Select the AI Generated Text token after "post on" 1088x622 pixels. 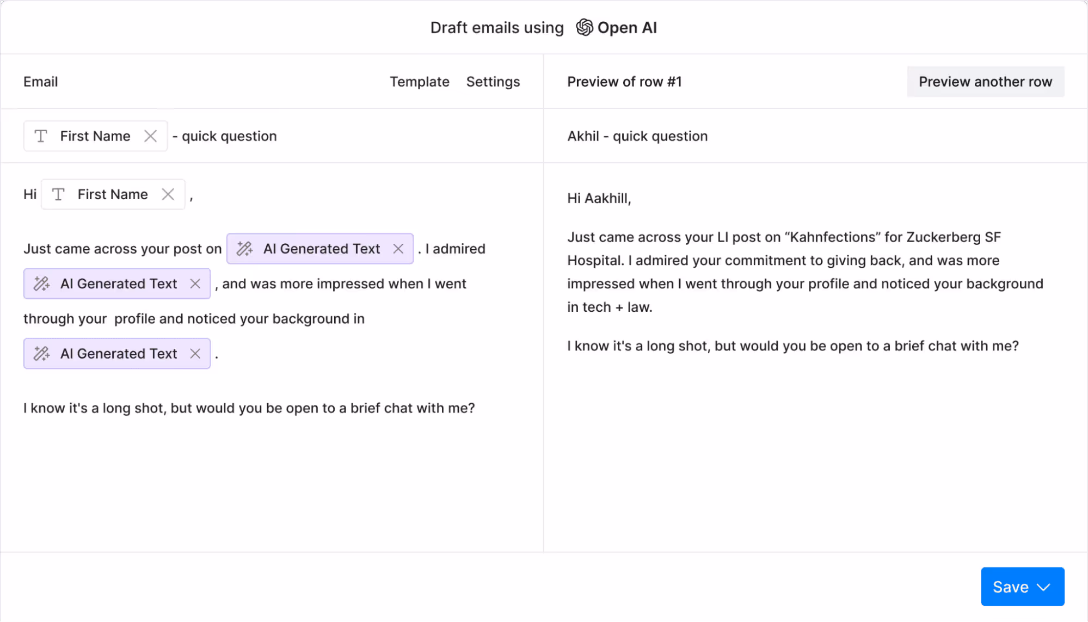(321, 249)
